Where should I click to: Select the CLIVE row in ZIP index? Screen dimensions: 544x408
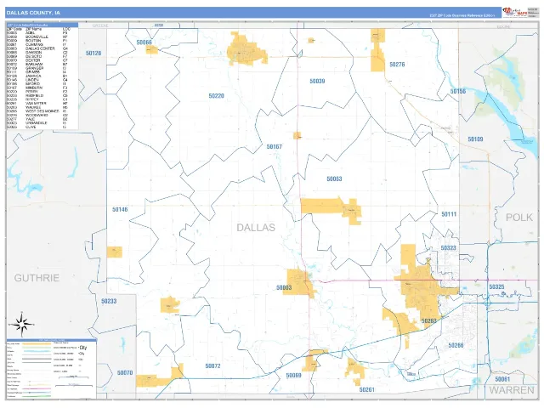(37, 127)
